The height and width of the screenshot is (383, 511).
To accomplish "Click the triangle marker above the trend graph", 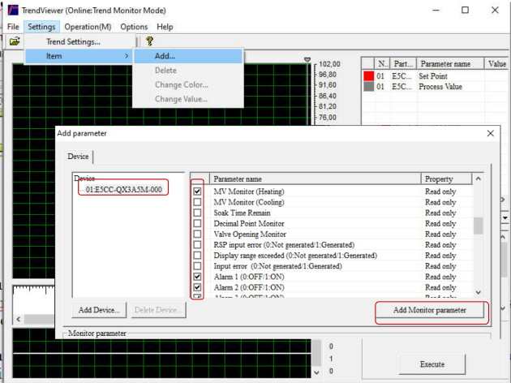I will (307, 60).
